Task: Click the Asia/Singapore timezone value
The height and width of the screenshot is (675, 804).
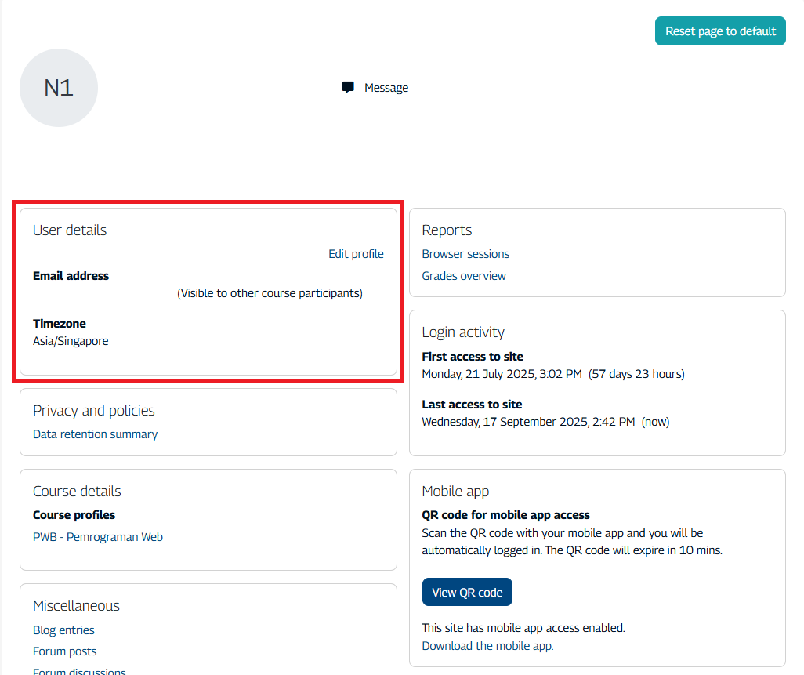Action: (x=71, y=341)
